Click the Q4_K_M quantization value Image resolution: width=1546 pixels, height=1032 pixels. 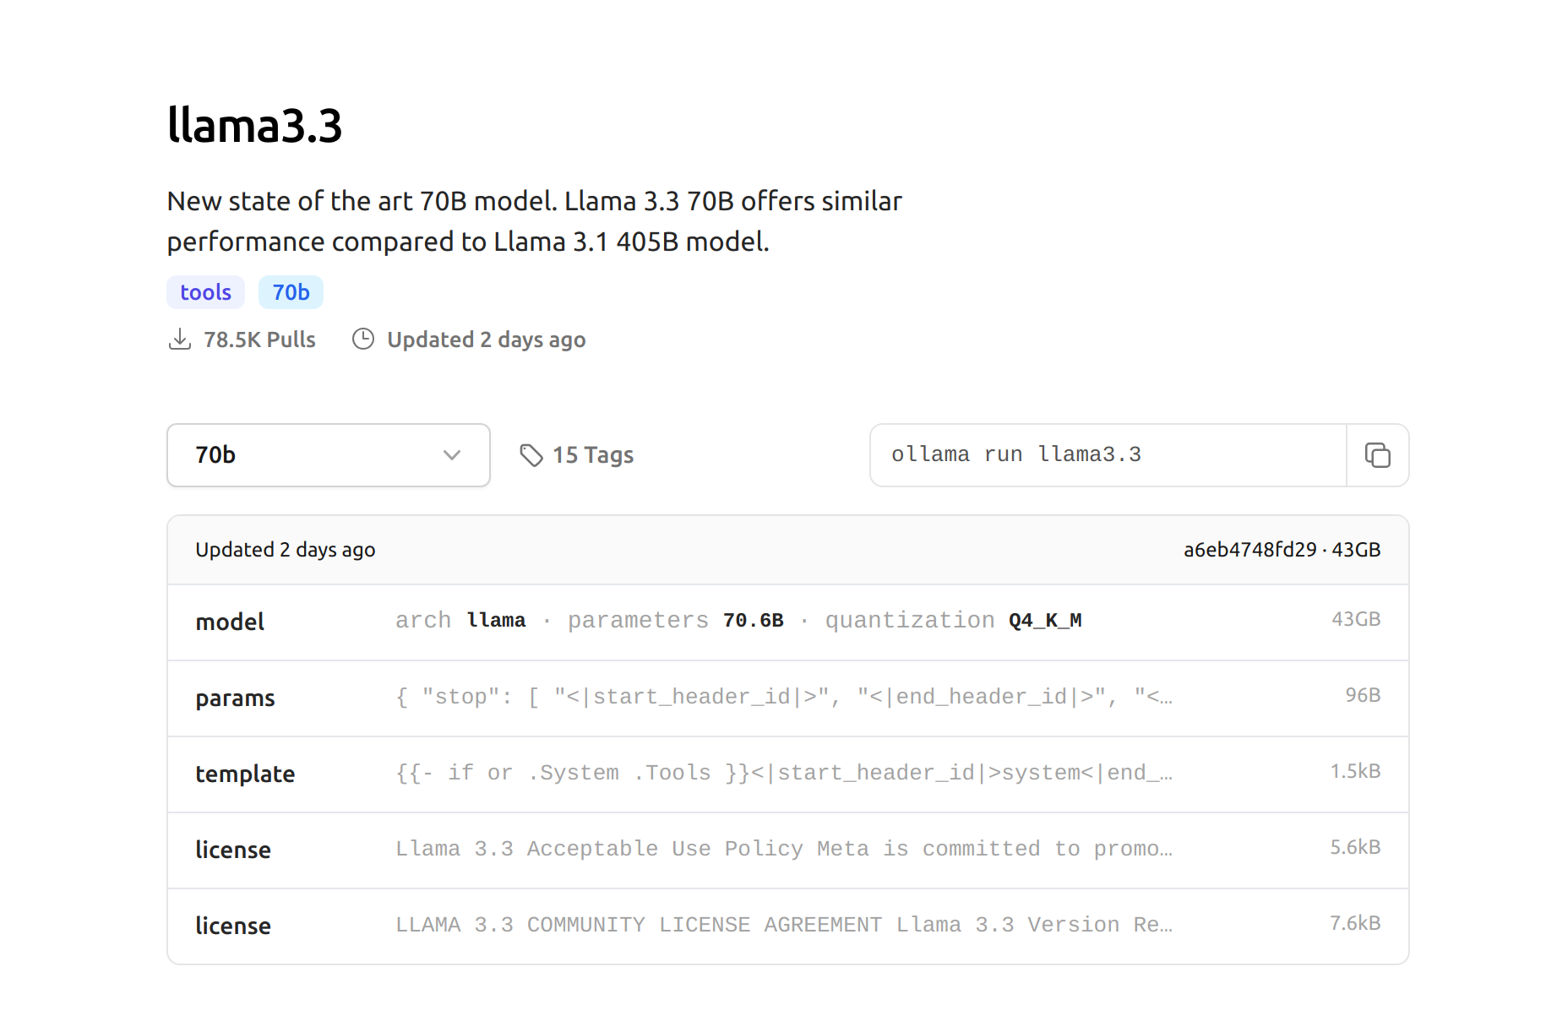(1045, 621)
